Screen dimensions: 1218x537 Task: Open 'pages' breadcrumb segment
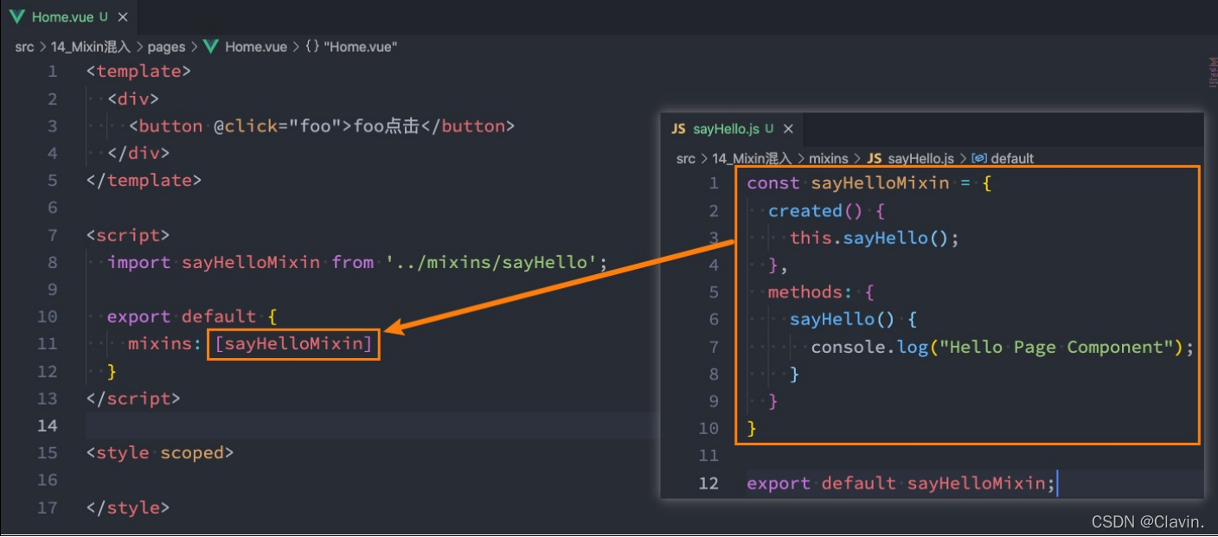pyautogui.click(x=166, y=47)
